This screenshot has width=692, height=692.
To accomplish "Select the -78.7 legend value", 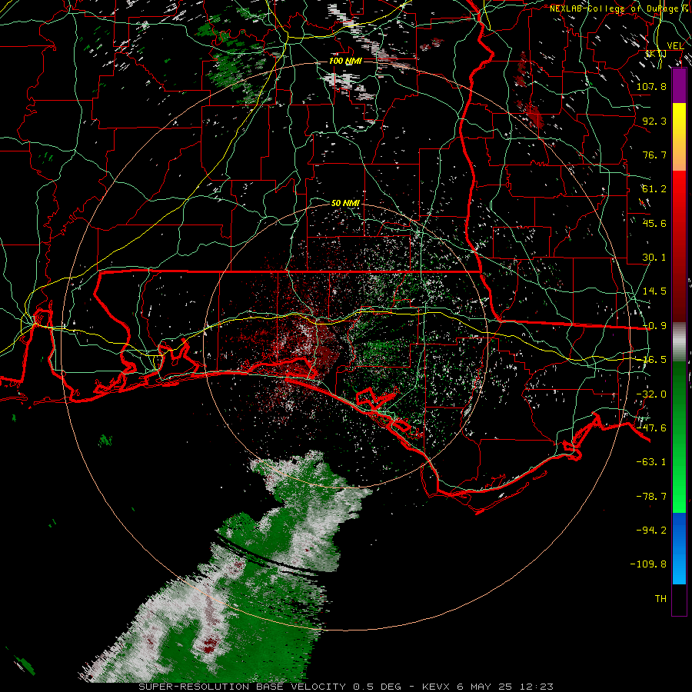I will click(651, 497).
